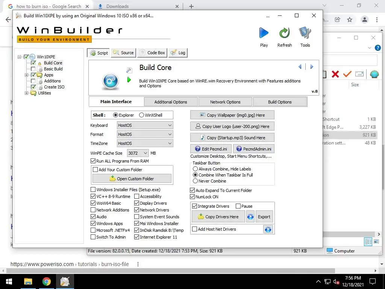Click WinBuilder taskbar icon
The width and height of the screenshot is (385, 289).
coord(65,281)
